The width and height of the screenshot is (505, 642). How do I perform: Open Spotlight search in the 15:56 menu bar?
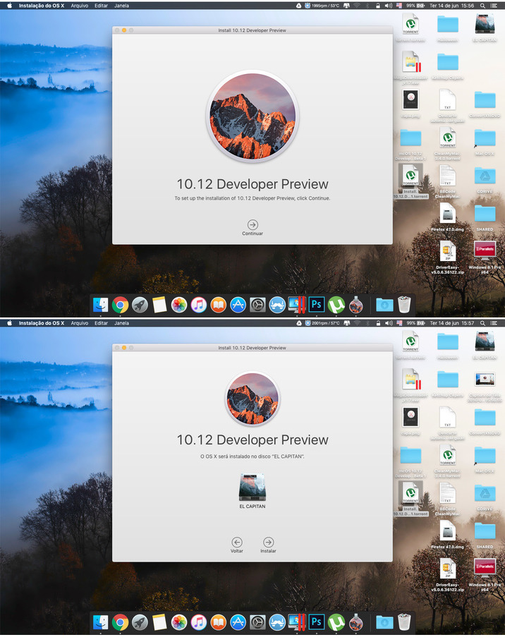pos(483,6)
